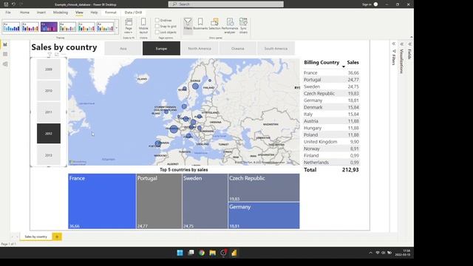Open the Selection pane

pos(214,24)
